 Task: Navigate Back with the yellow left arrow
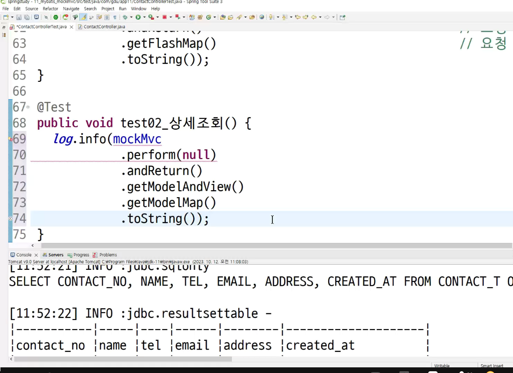[314, 17]
